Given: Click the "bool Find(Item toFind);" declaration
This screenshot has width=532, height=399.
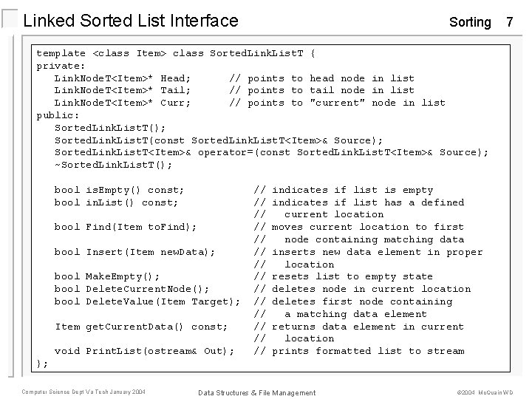Looking at the screenshot, I should click(x=126, y=227).
